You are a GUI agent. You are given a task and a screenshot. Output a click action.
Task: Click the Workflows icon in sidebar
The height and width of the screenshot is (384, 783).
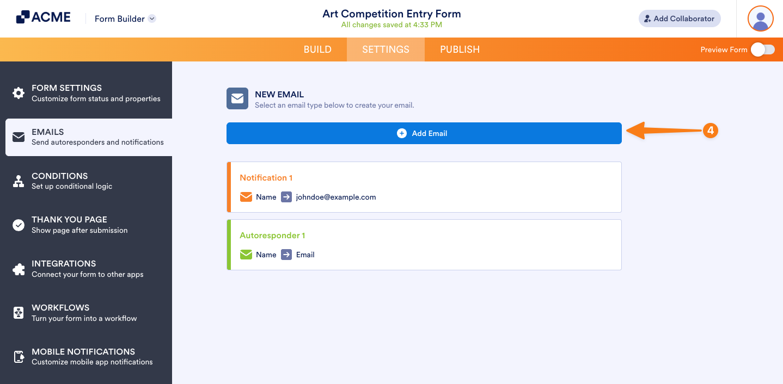click(x=19, y=313)
